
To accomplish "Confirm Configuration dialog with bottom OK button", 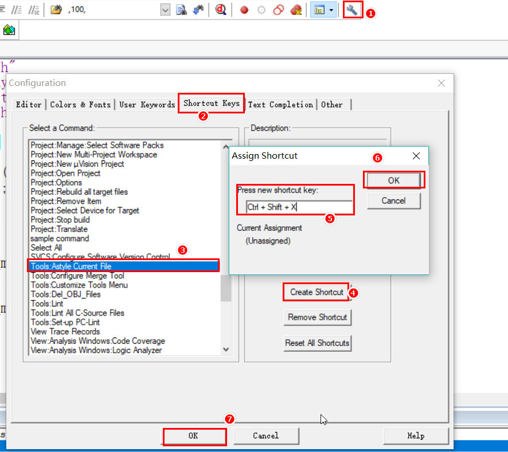I will [x=194, y=436].
